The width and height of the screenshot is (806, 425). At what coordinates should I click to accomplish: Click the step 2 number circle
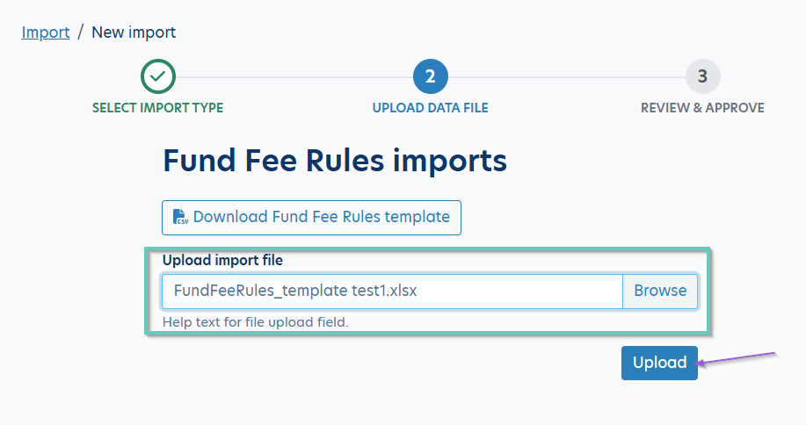tap(431, 77)
